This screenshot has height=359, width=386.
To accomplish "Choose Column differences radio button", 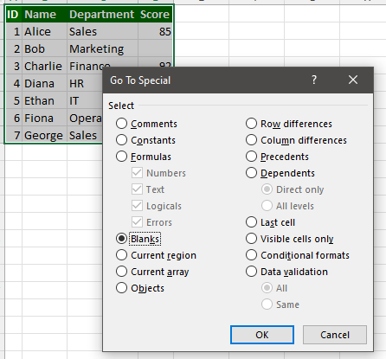I will [251, 140].
